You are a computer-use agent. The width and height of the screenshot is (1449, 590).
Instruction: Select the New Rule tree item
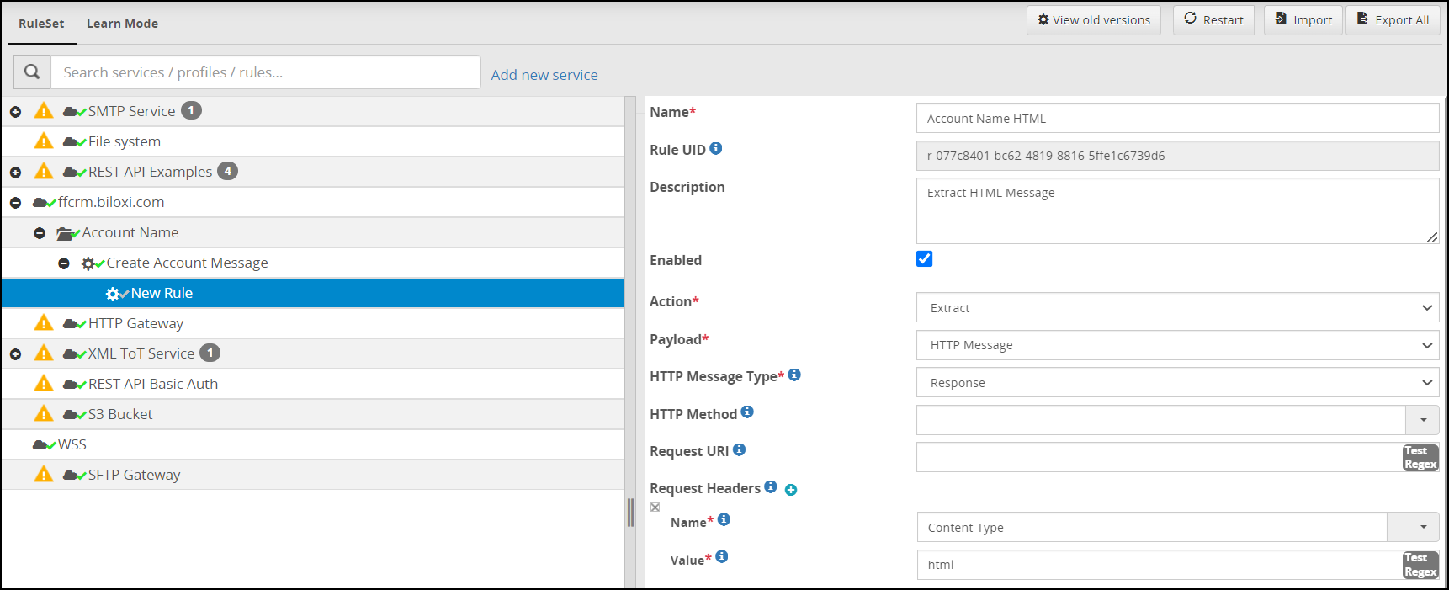312,293
